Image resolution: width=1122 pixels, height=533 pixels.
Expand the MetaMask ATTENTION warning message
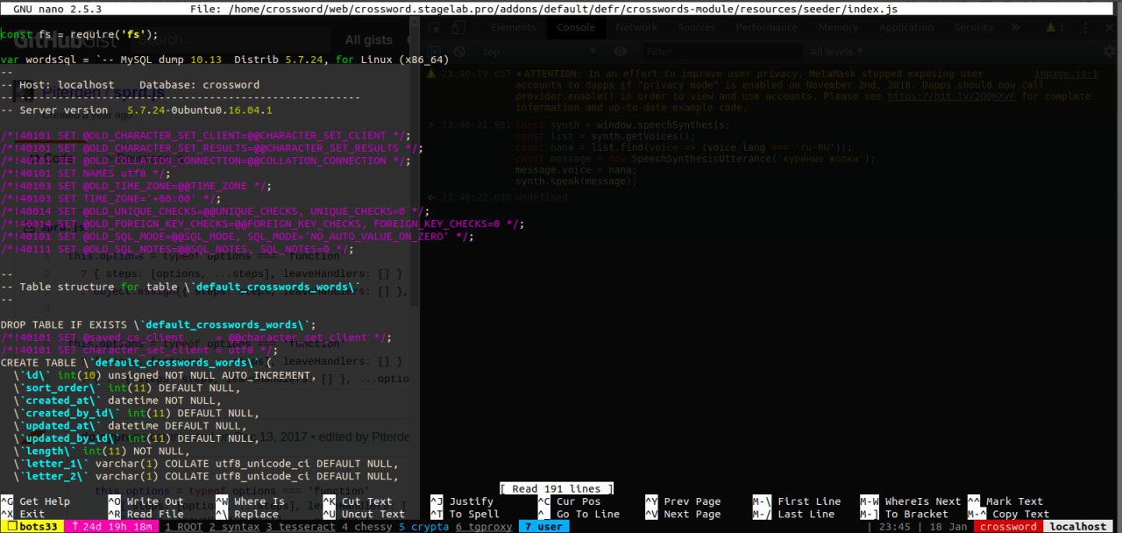519,75
